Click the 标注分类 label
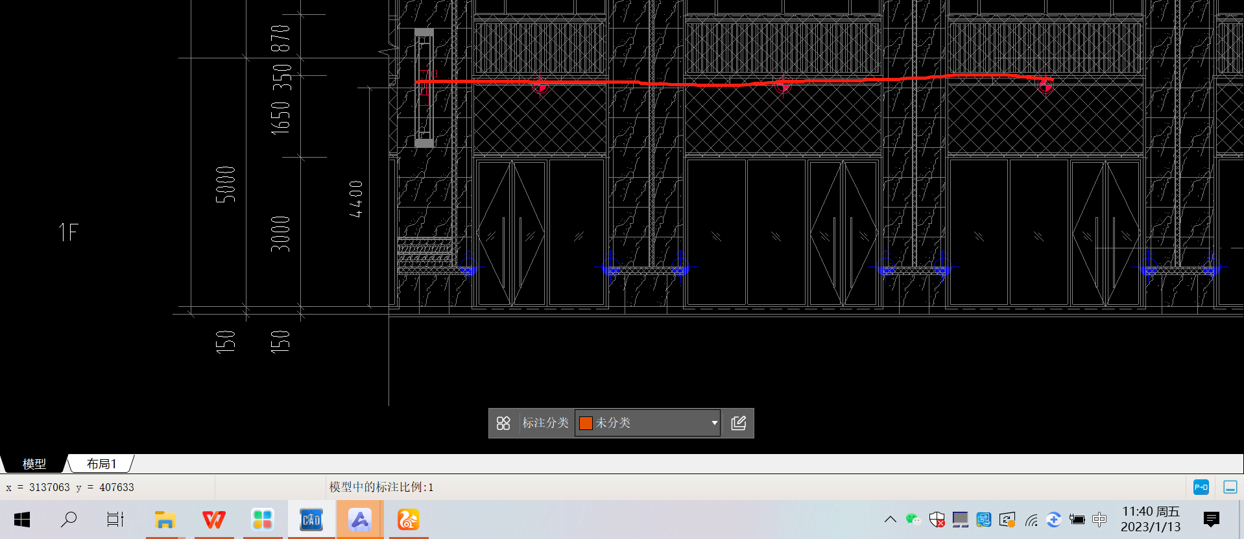The image size is (1244, 539). (x=545, y=423)
